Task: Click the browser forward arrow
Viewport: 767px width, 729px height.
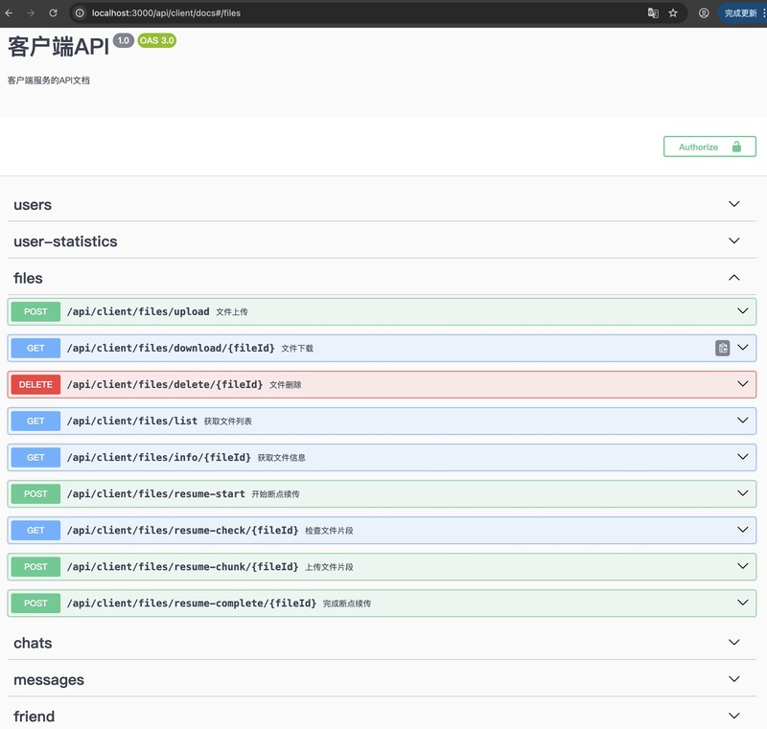Action: [31, 13]
